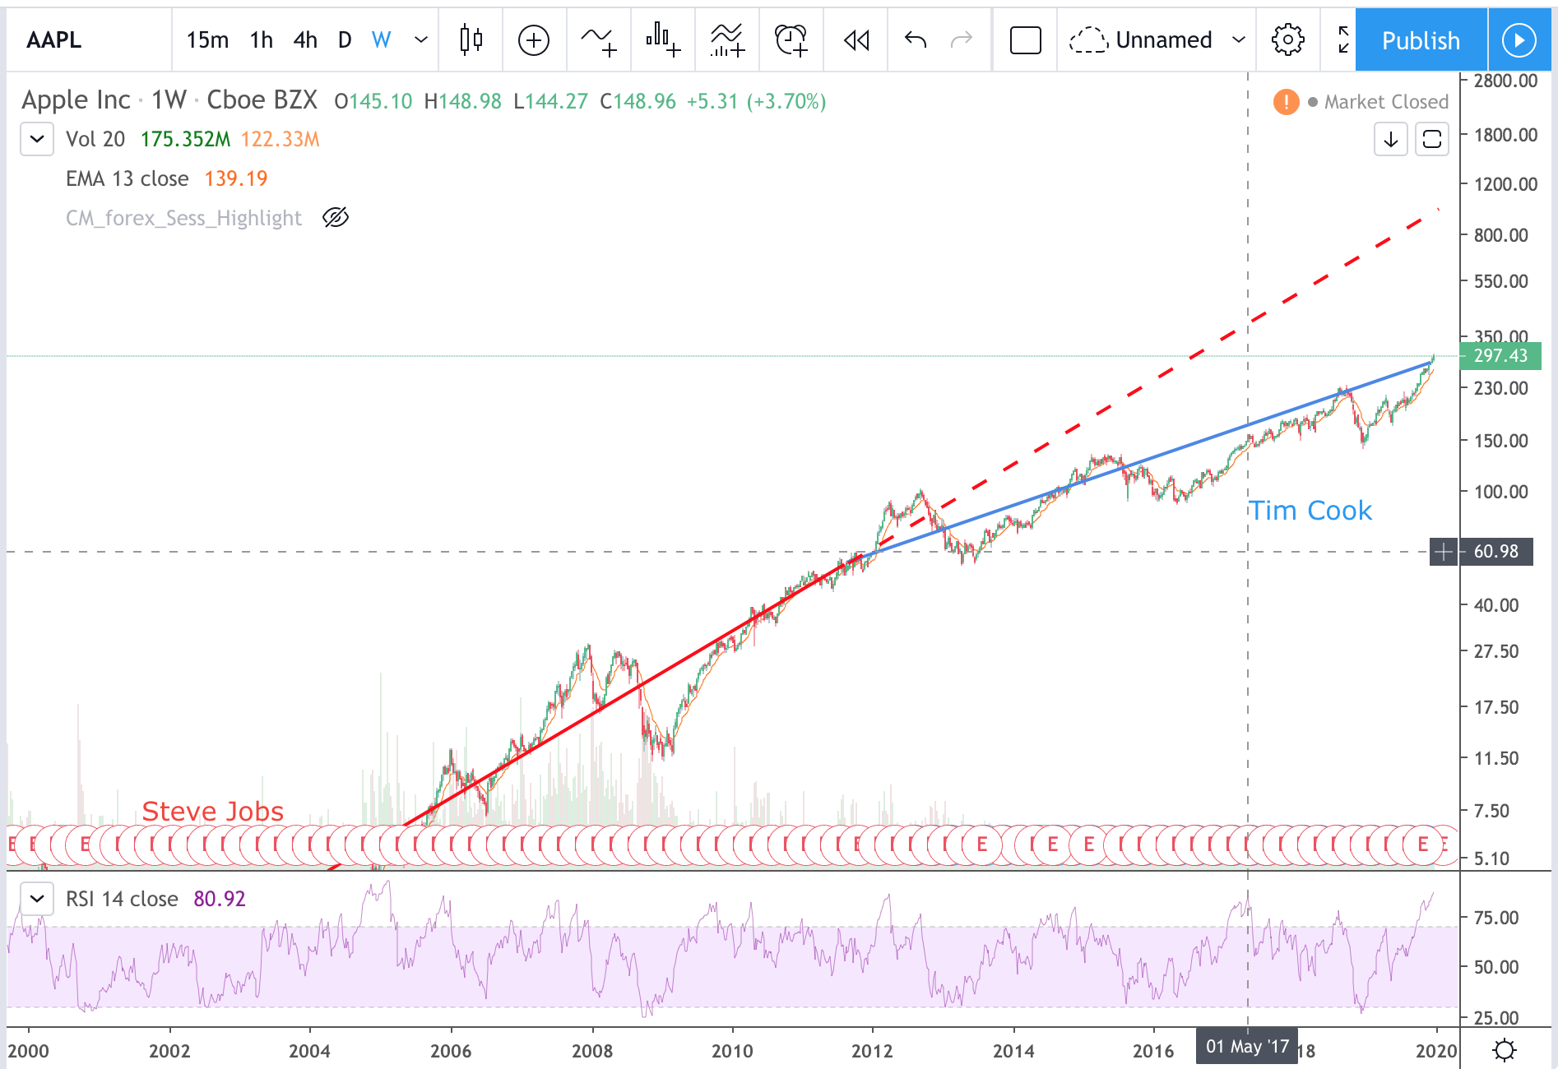This screenshot has width=1558, height=1069.
Task: Select the W weekly timeframe
Action: click(381, 39)
